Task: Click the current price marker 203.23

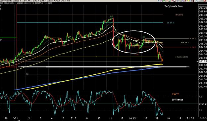Action: coord(203,61)
